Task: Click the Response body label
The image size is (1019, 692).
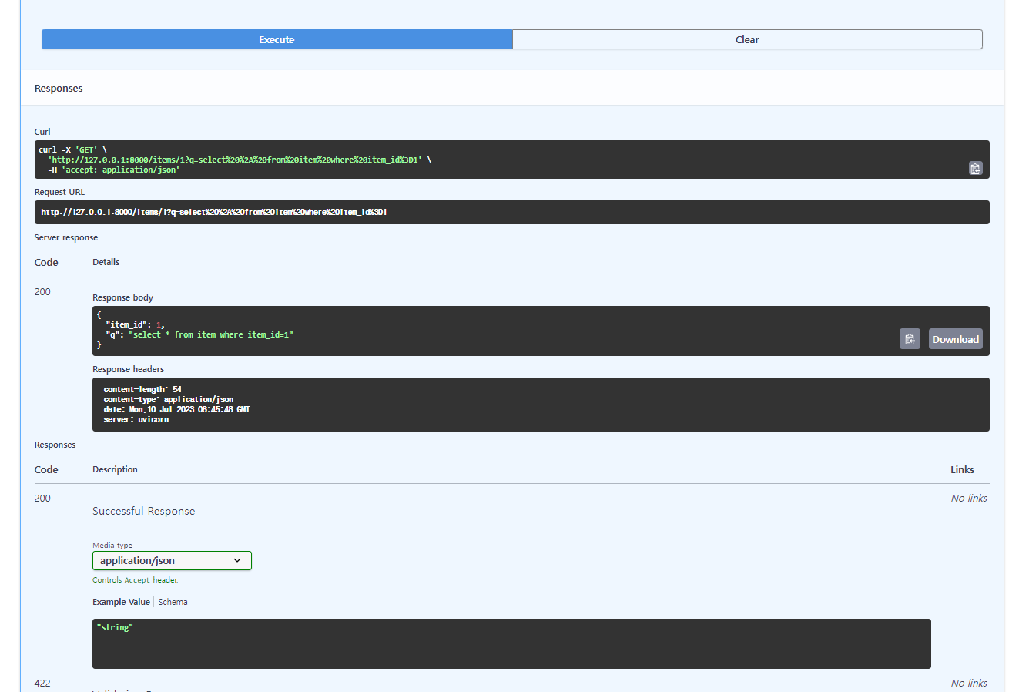Action: click(122, 297)
